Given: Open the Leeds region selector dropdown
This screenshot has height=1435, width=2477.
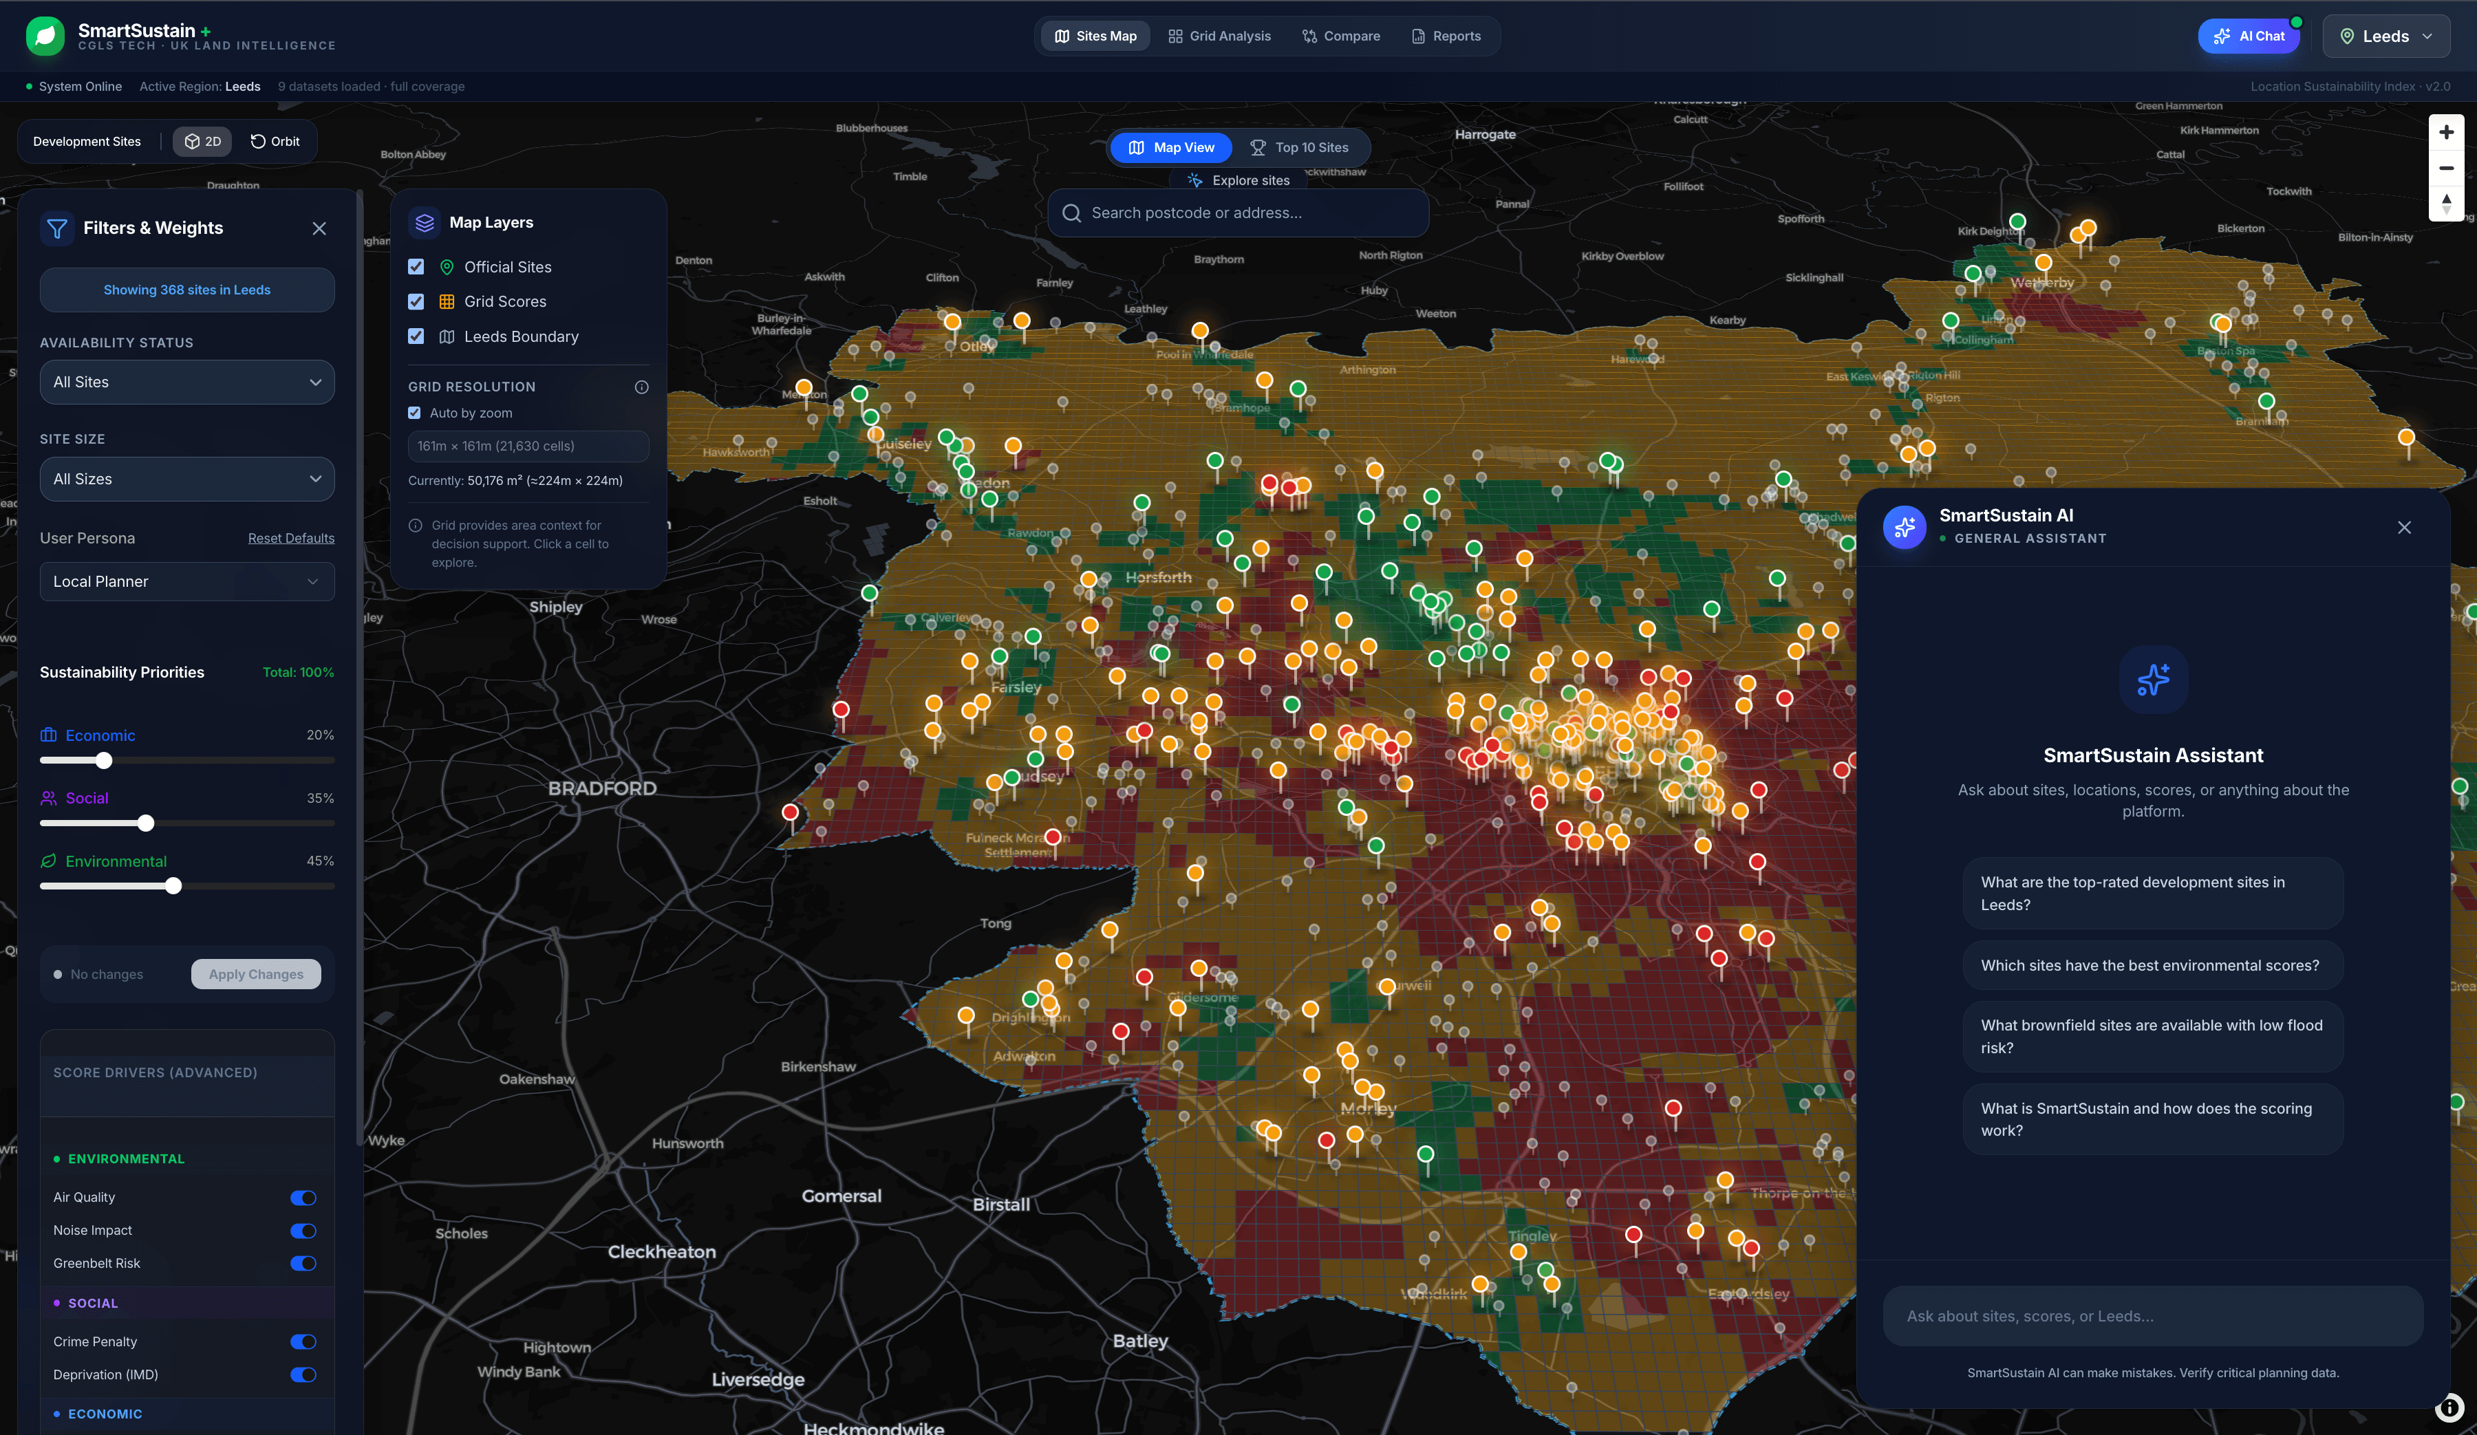Looking at the screenshot, I should click(2385, 36).
